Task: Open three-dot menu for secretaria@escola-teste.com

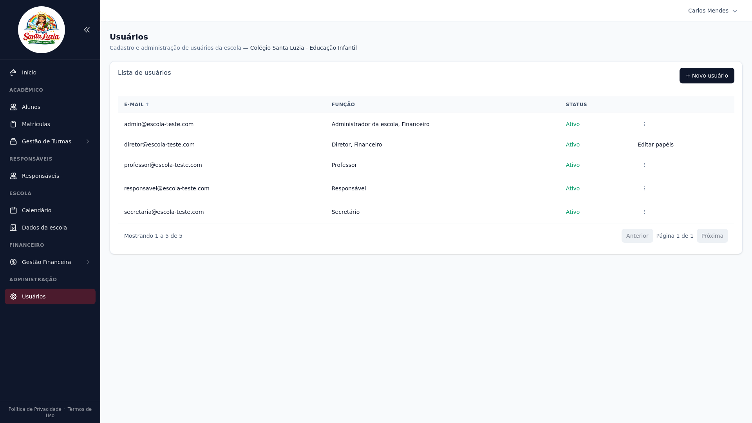Action: tap(644, 212)
